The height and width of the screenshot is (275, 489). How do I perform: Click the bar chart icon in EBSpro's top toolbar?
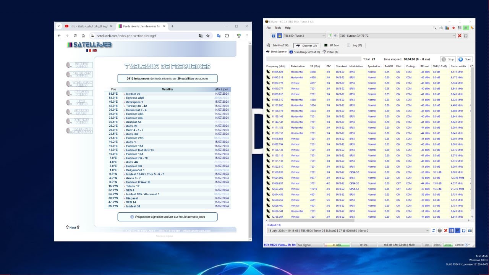(x=447, y=27)
